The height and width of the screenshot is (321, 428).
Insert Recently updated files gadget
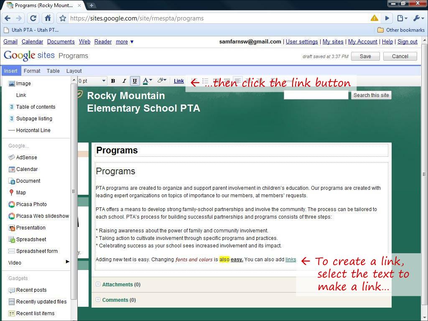click(38, 302)
